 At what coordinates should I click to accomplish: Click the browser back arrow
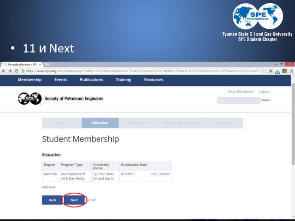coord(4,71)
